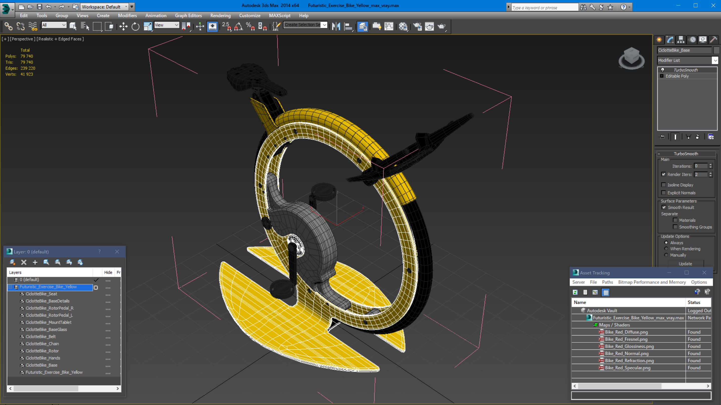Open the Create command panel tab
Viewport: 721px width, 405px height.
tap(659, 40)
